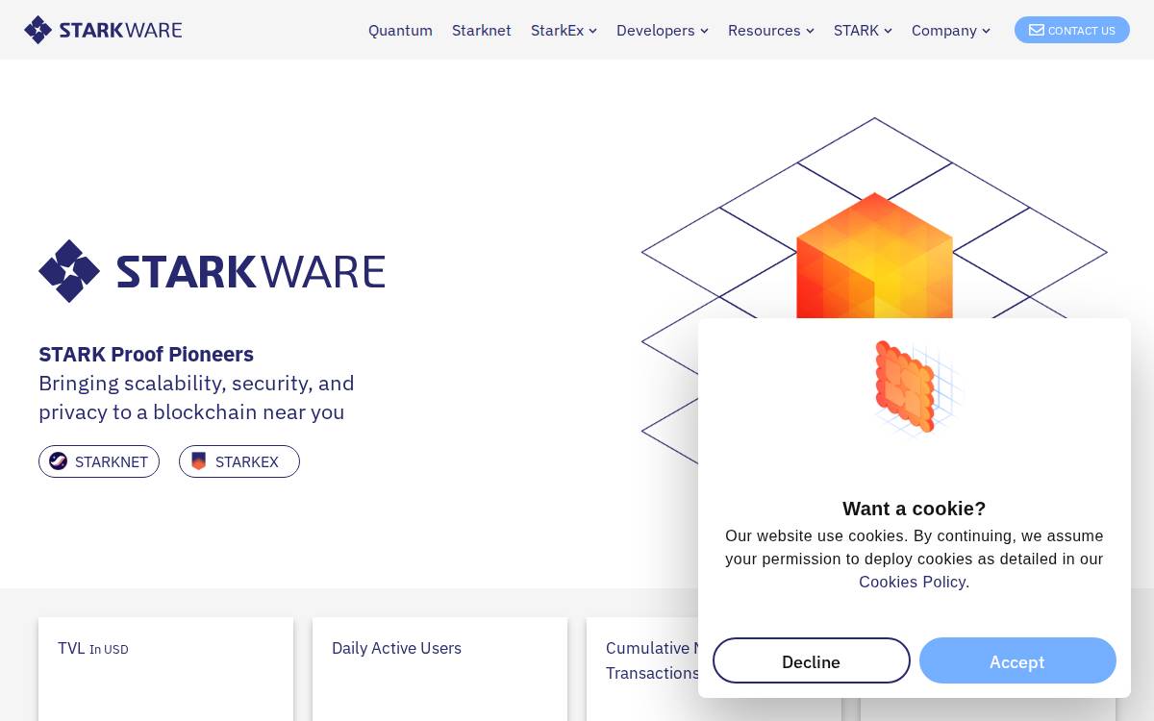Expand the Company dropdown chevron
This screenshot has height=721, width=1154.
[986, 31]
